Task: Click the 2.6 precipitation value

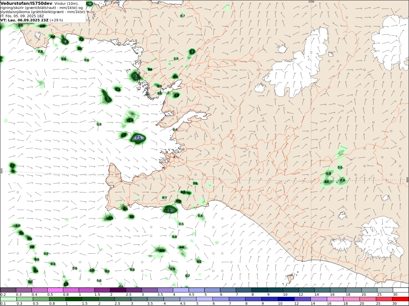Action: click(131, 120)
